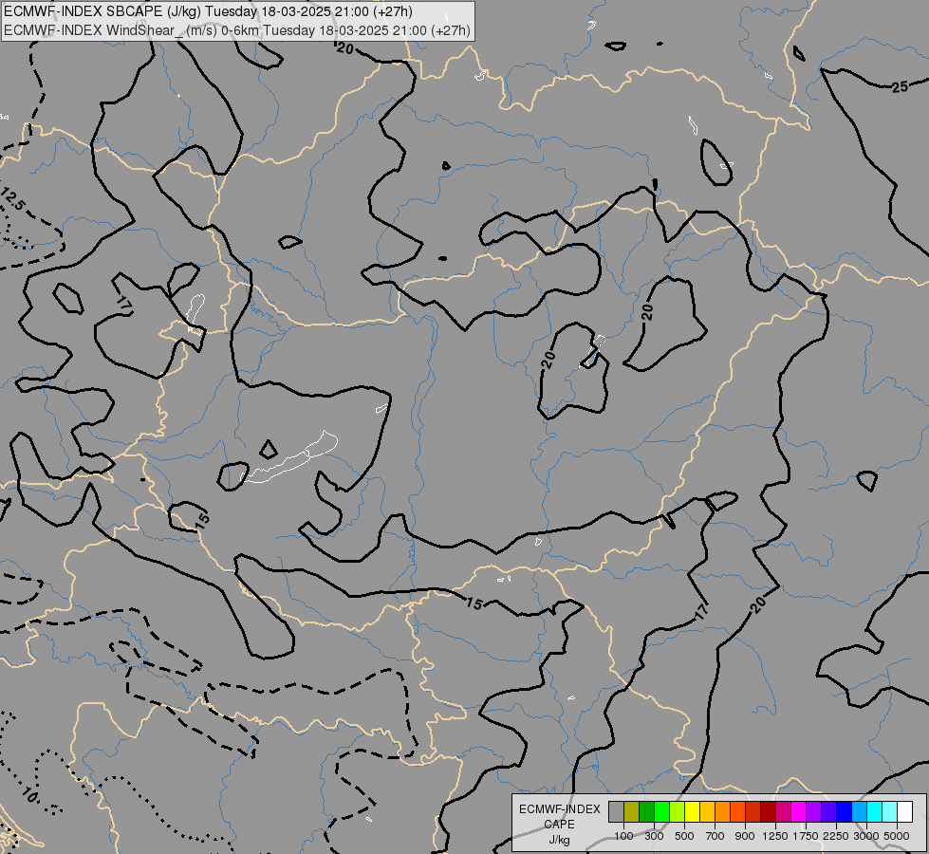Click the gray swatch in the CAPE legend

tap(616, 811)
